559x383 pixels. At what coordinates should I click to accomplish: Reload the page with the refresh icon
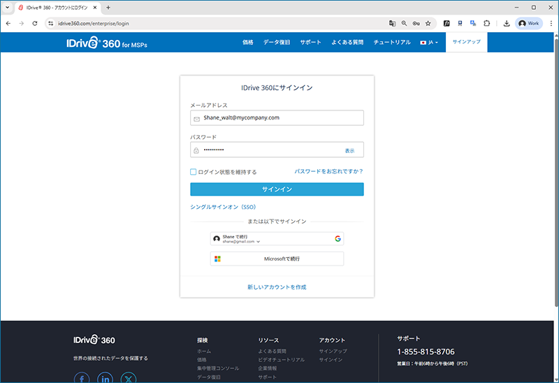(x=34, y=24)
